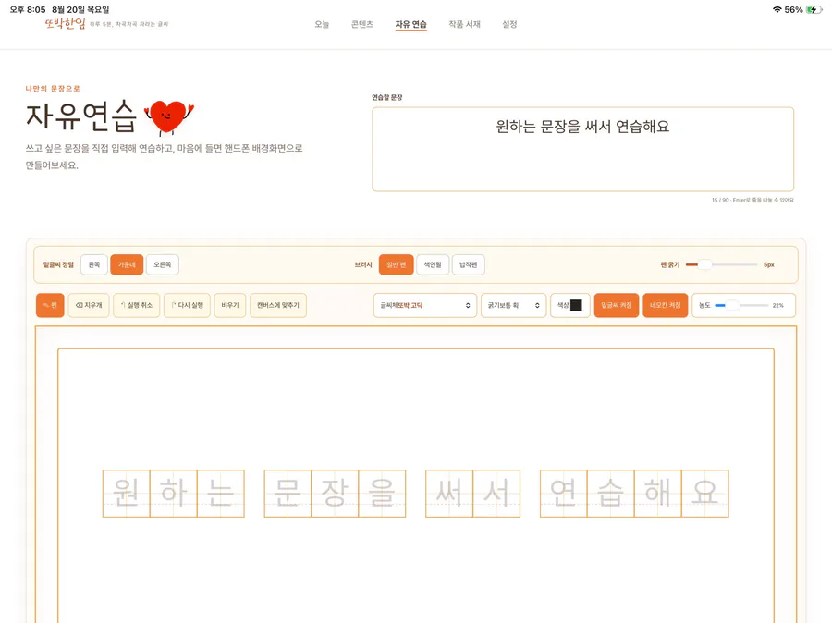Click the 오후 8:05 clock
Screen dimensions: 832x623
[x=28, y=9]
